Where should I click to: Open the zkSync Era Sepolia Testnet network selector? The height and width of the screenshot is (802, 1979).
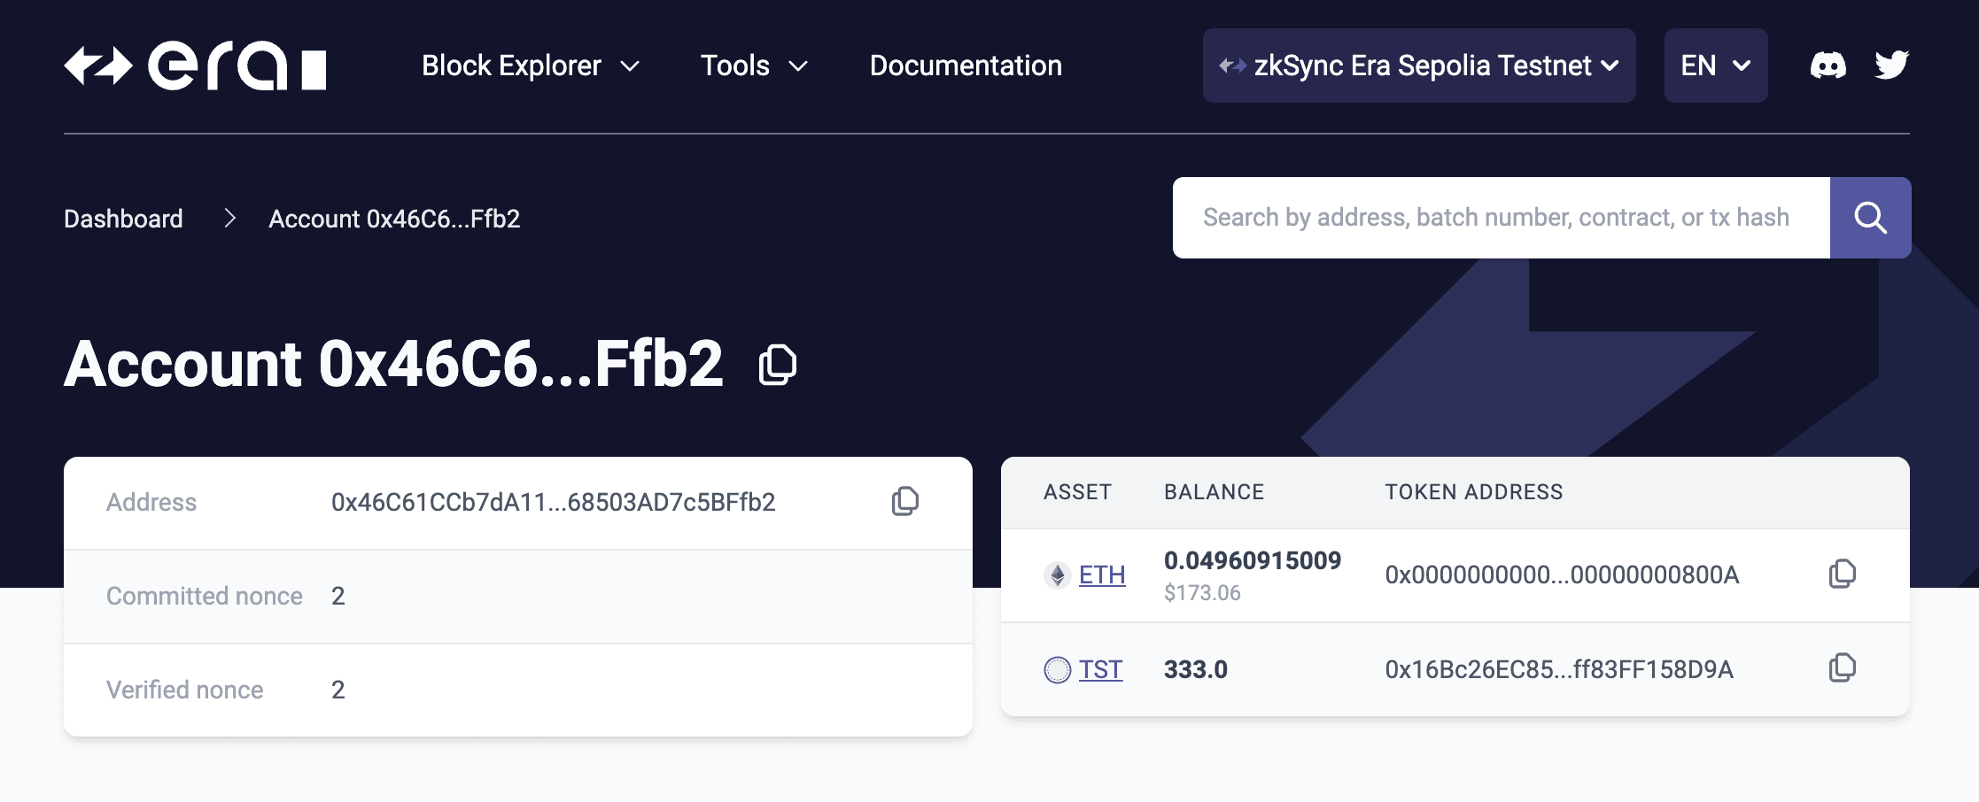[x=1418, y=65]
